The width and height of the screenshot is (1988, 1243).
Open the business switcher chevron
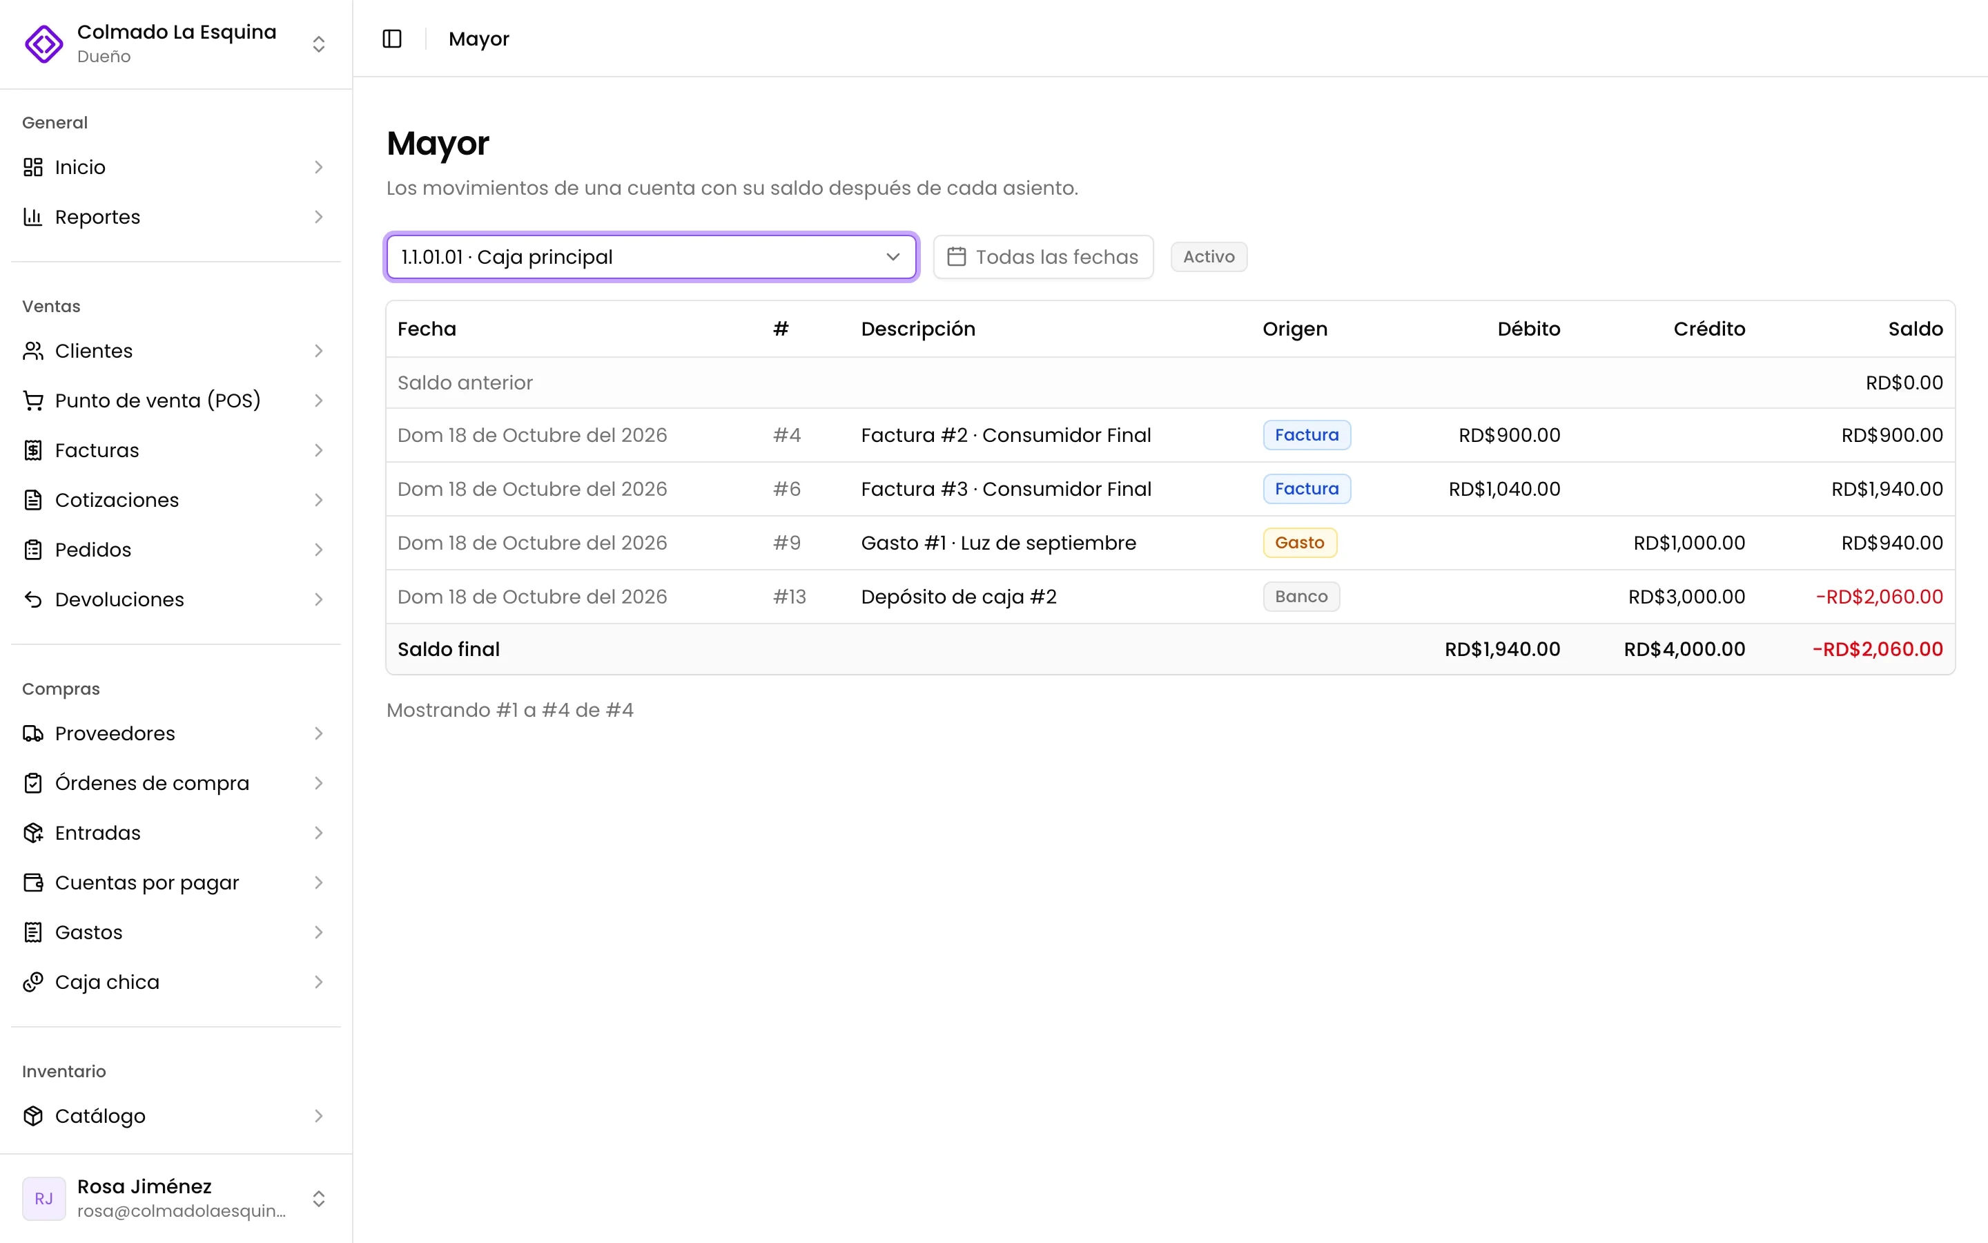click(319, 44)
